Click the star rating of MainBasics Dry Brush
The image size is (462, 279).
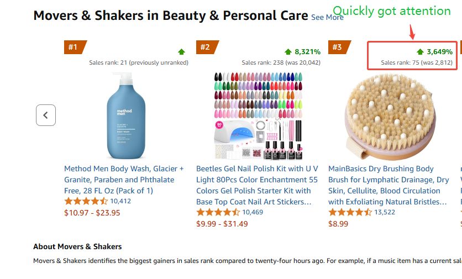coord(350,212)
